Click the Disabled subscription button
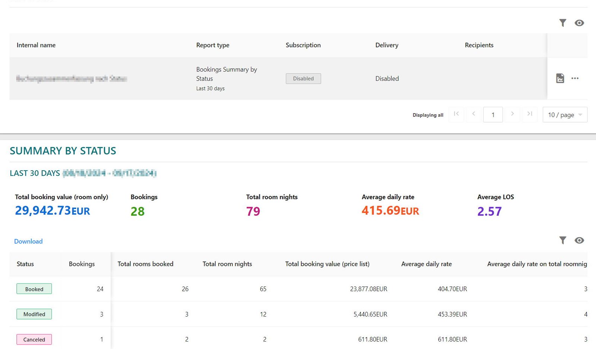This screenshot has width=596, height=349. (x=303, y=79)
